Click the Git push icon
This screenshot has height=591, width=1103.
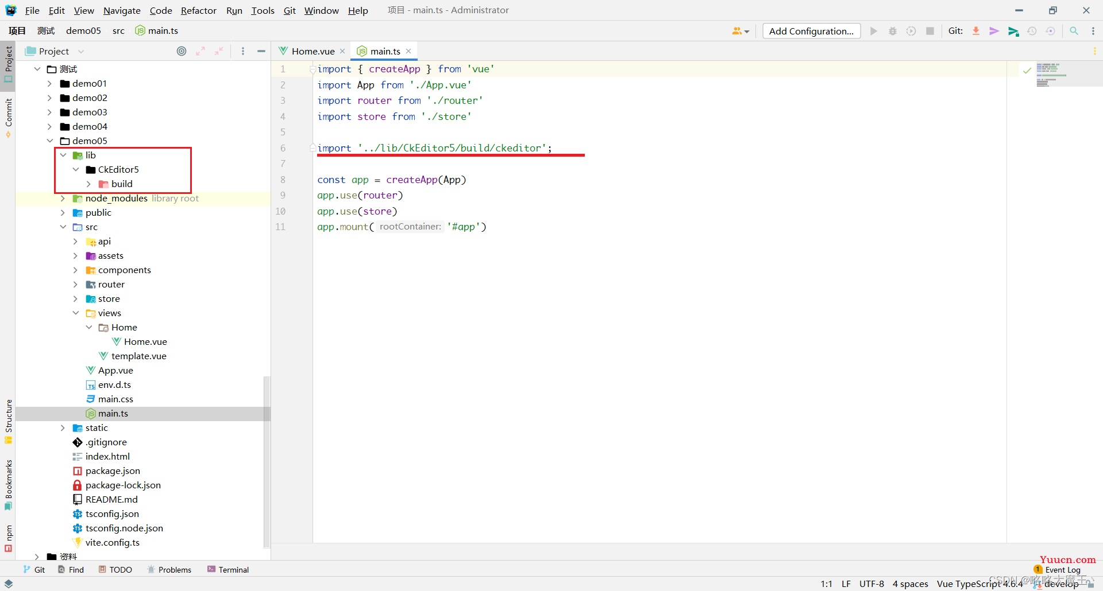[1013, 31]
